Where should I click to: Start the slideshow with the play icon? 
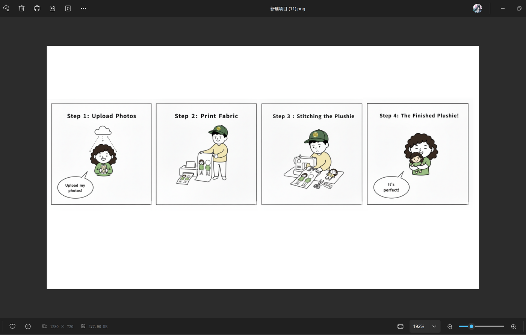[x=68, y=8]
